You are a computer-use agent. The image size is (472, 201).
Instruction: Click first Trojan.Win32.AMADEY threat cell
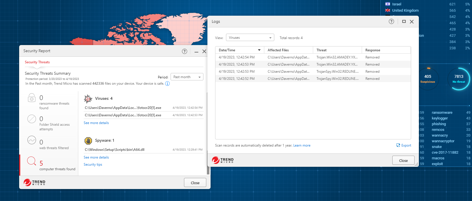point(337,57)
